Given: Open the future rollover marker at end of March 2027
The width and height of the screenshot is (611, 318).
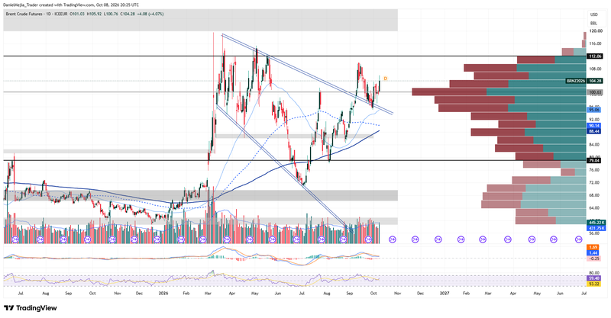Looking at the screenshot, I should [x=507, y=239].
